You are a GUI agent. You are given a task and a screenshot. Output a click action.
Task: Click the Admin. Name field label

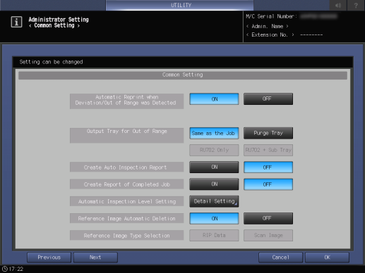267,26
